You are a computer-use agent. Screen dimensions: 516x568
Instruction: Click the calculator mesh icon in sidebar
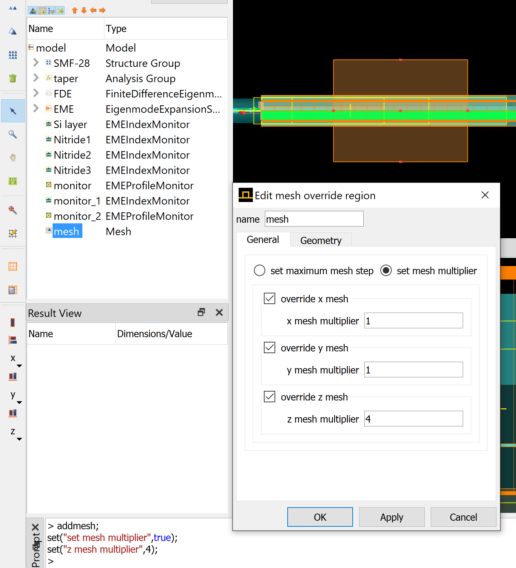[x=13, y=290]
